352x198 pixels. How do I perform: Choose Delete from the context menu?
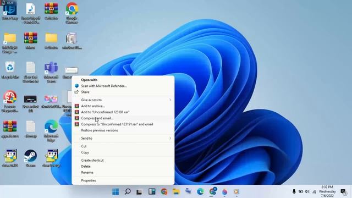point(86,166)
